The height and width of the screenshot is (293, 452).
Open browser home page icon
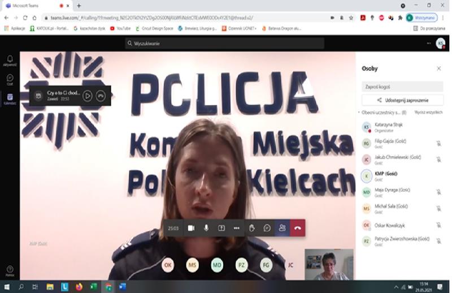click(34, 18)
